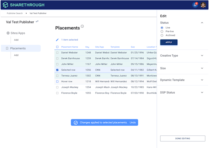
Task: Check the Daniel Webster row checkbox
Action: pyautogui.click(x=57, y=53)
